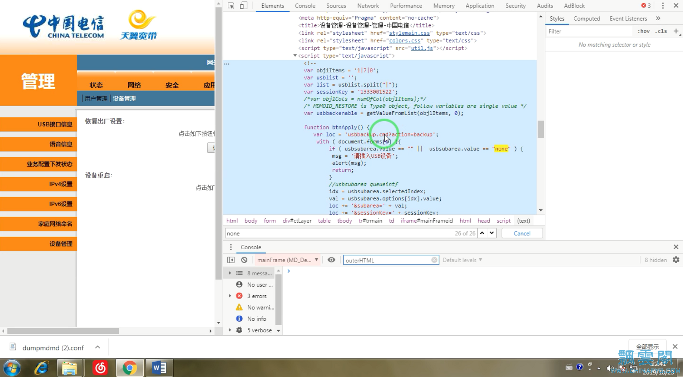Open 设备管理 in the left sidebar
Image resolution: width=683 pixels, height=377 pixels.
[x=39, y=244]
